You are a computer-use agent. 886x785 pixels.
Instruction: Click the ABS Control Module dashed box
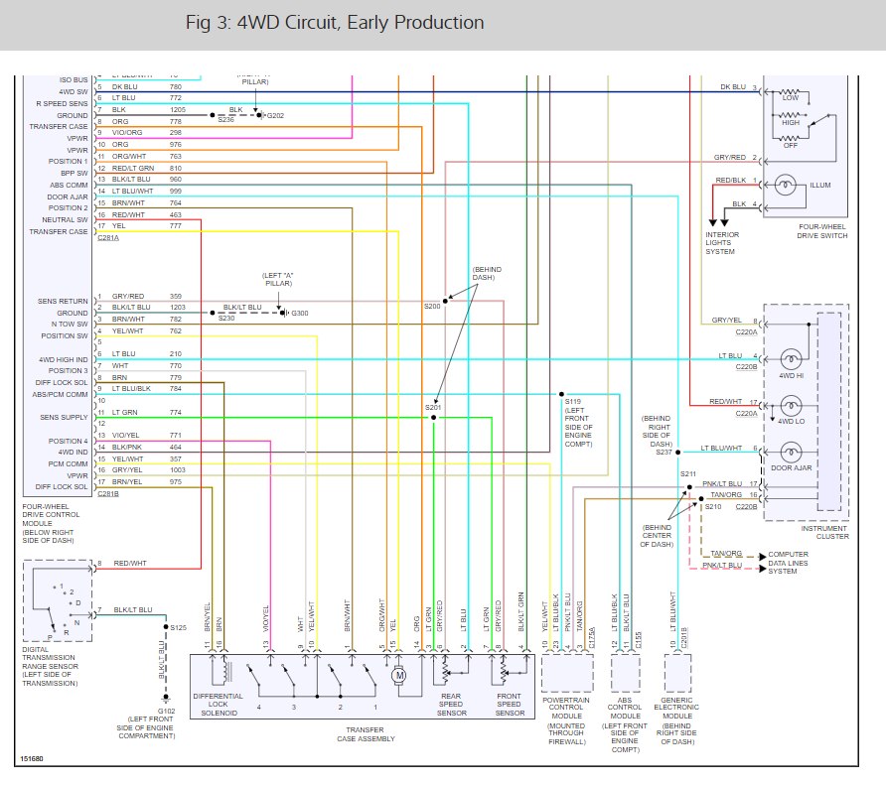(625, 673)
